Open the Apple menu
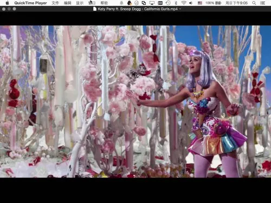Viewport: 271px width, 203px height. (7, 3)
